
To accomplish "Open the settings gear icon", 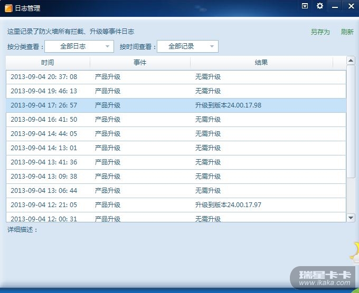I will pyautogui.click(x=320, y=6).
